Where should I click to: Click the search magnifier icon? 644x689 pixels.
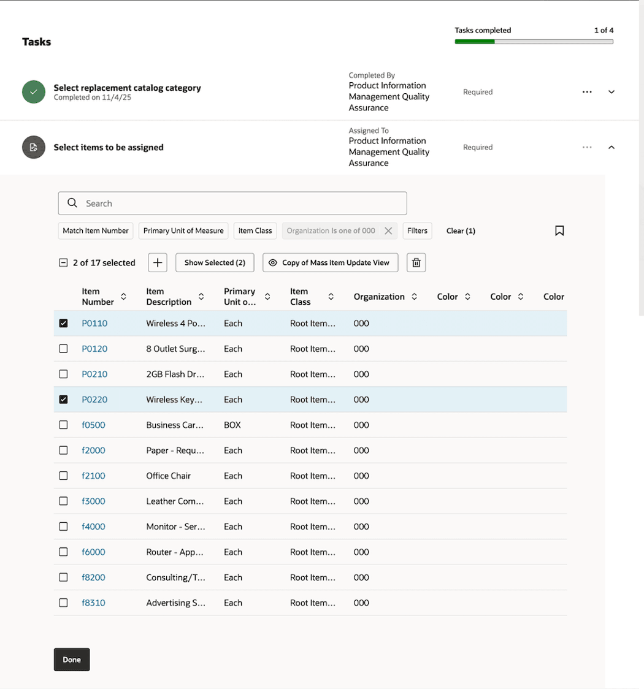72,203
